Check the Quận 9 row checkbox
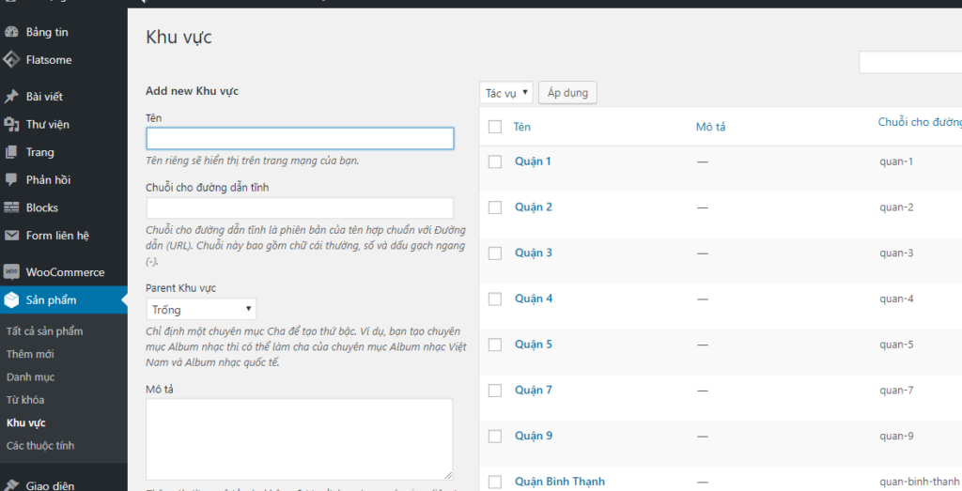Viewport: 962px width, 491px height. (494, 436)
